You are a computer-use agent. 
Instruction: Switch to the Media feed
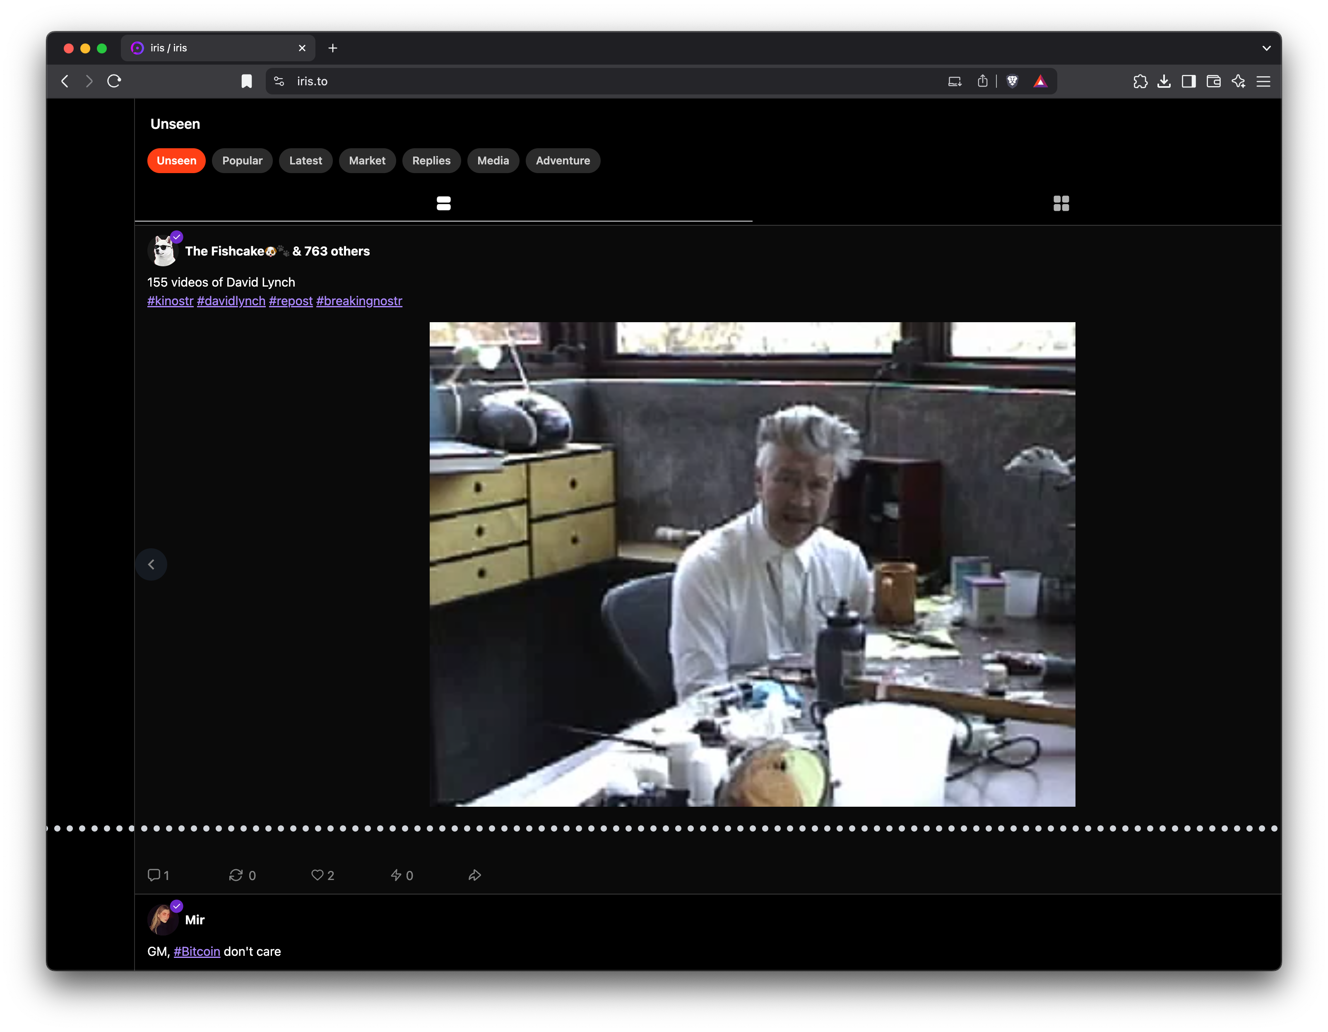click(x=493, y=161)
